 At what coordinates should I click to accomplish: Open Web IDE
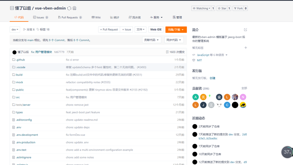coord(156,30)
